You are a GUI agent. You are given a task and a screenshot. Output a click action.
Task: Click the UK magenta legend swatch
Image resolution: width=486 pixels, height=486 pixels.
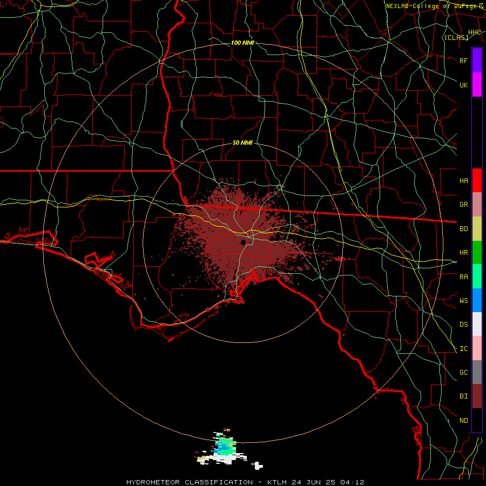coord(477,85)
